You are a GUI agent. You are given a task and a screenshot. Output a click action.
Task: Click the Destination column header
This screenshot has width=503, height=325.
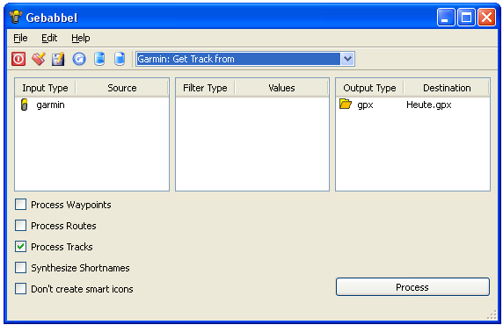click(x=447, y=88)
